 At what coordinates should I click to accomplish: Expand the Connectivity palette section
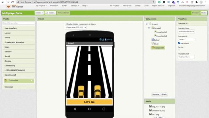pos(19,66)
